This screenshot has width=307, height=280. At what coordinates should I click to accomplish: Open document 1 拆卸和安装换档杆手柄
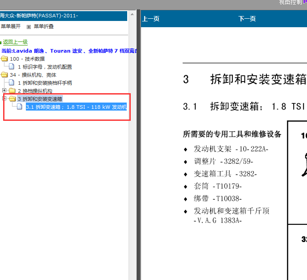point(45,83)
